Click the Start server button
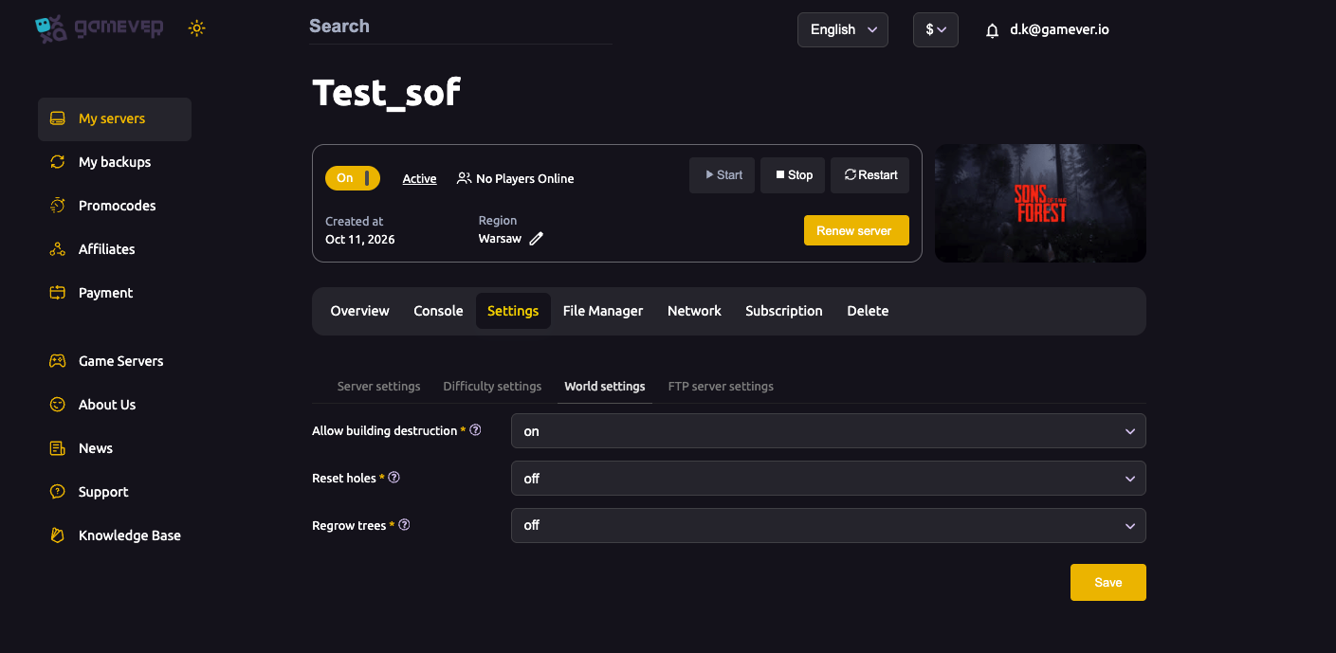Viewport: 1336px width, 653px height. 723,175
